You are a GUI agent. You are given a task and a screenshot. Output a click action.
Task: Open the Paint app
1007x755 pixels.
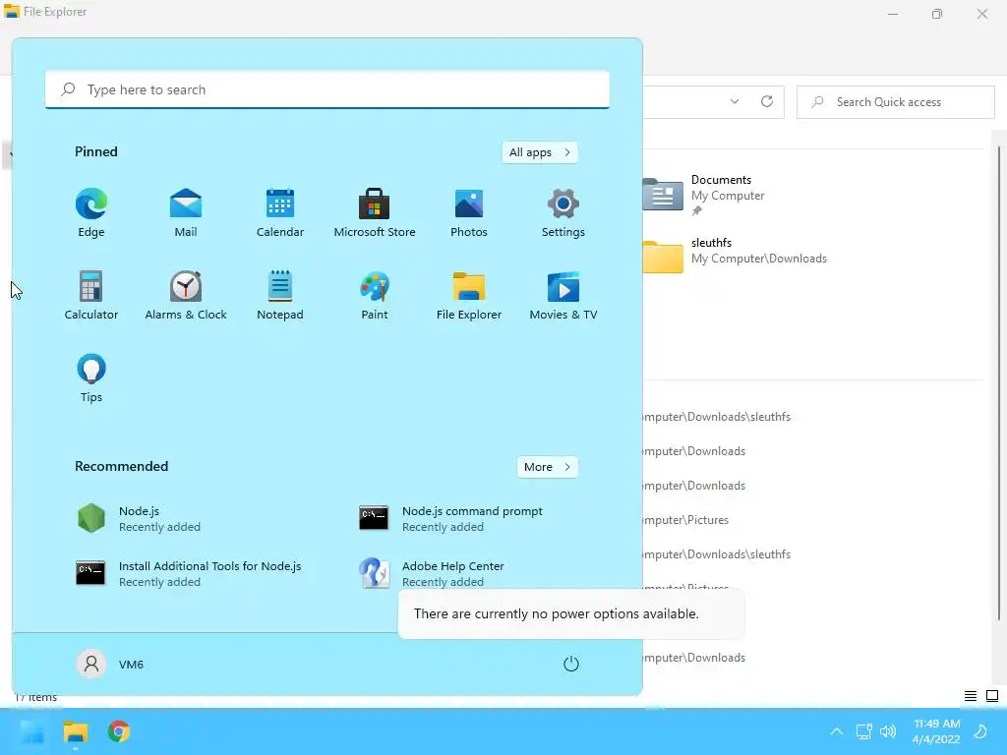click(375, 295)
